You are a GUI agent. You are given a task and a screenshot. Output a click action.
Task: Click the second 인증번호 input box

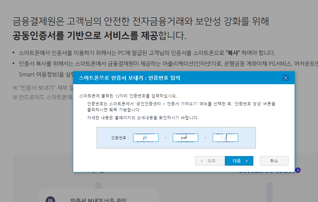point(185,138)
